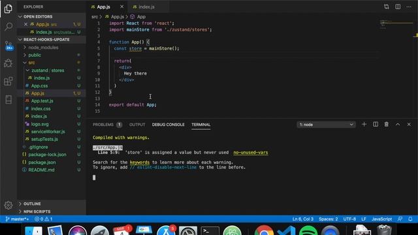The height and width of the screenshot is (235, 418).
Task: Switch to the index.js editor tab
Action: (x=148, y=7)
